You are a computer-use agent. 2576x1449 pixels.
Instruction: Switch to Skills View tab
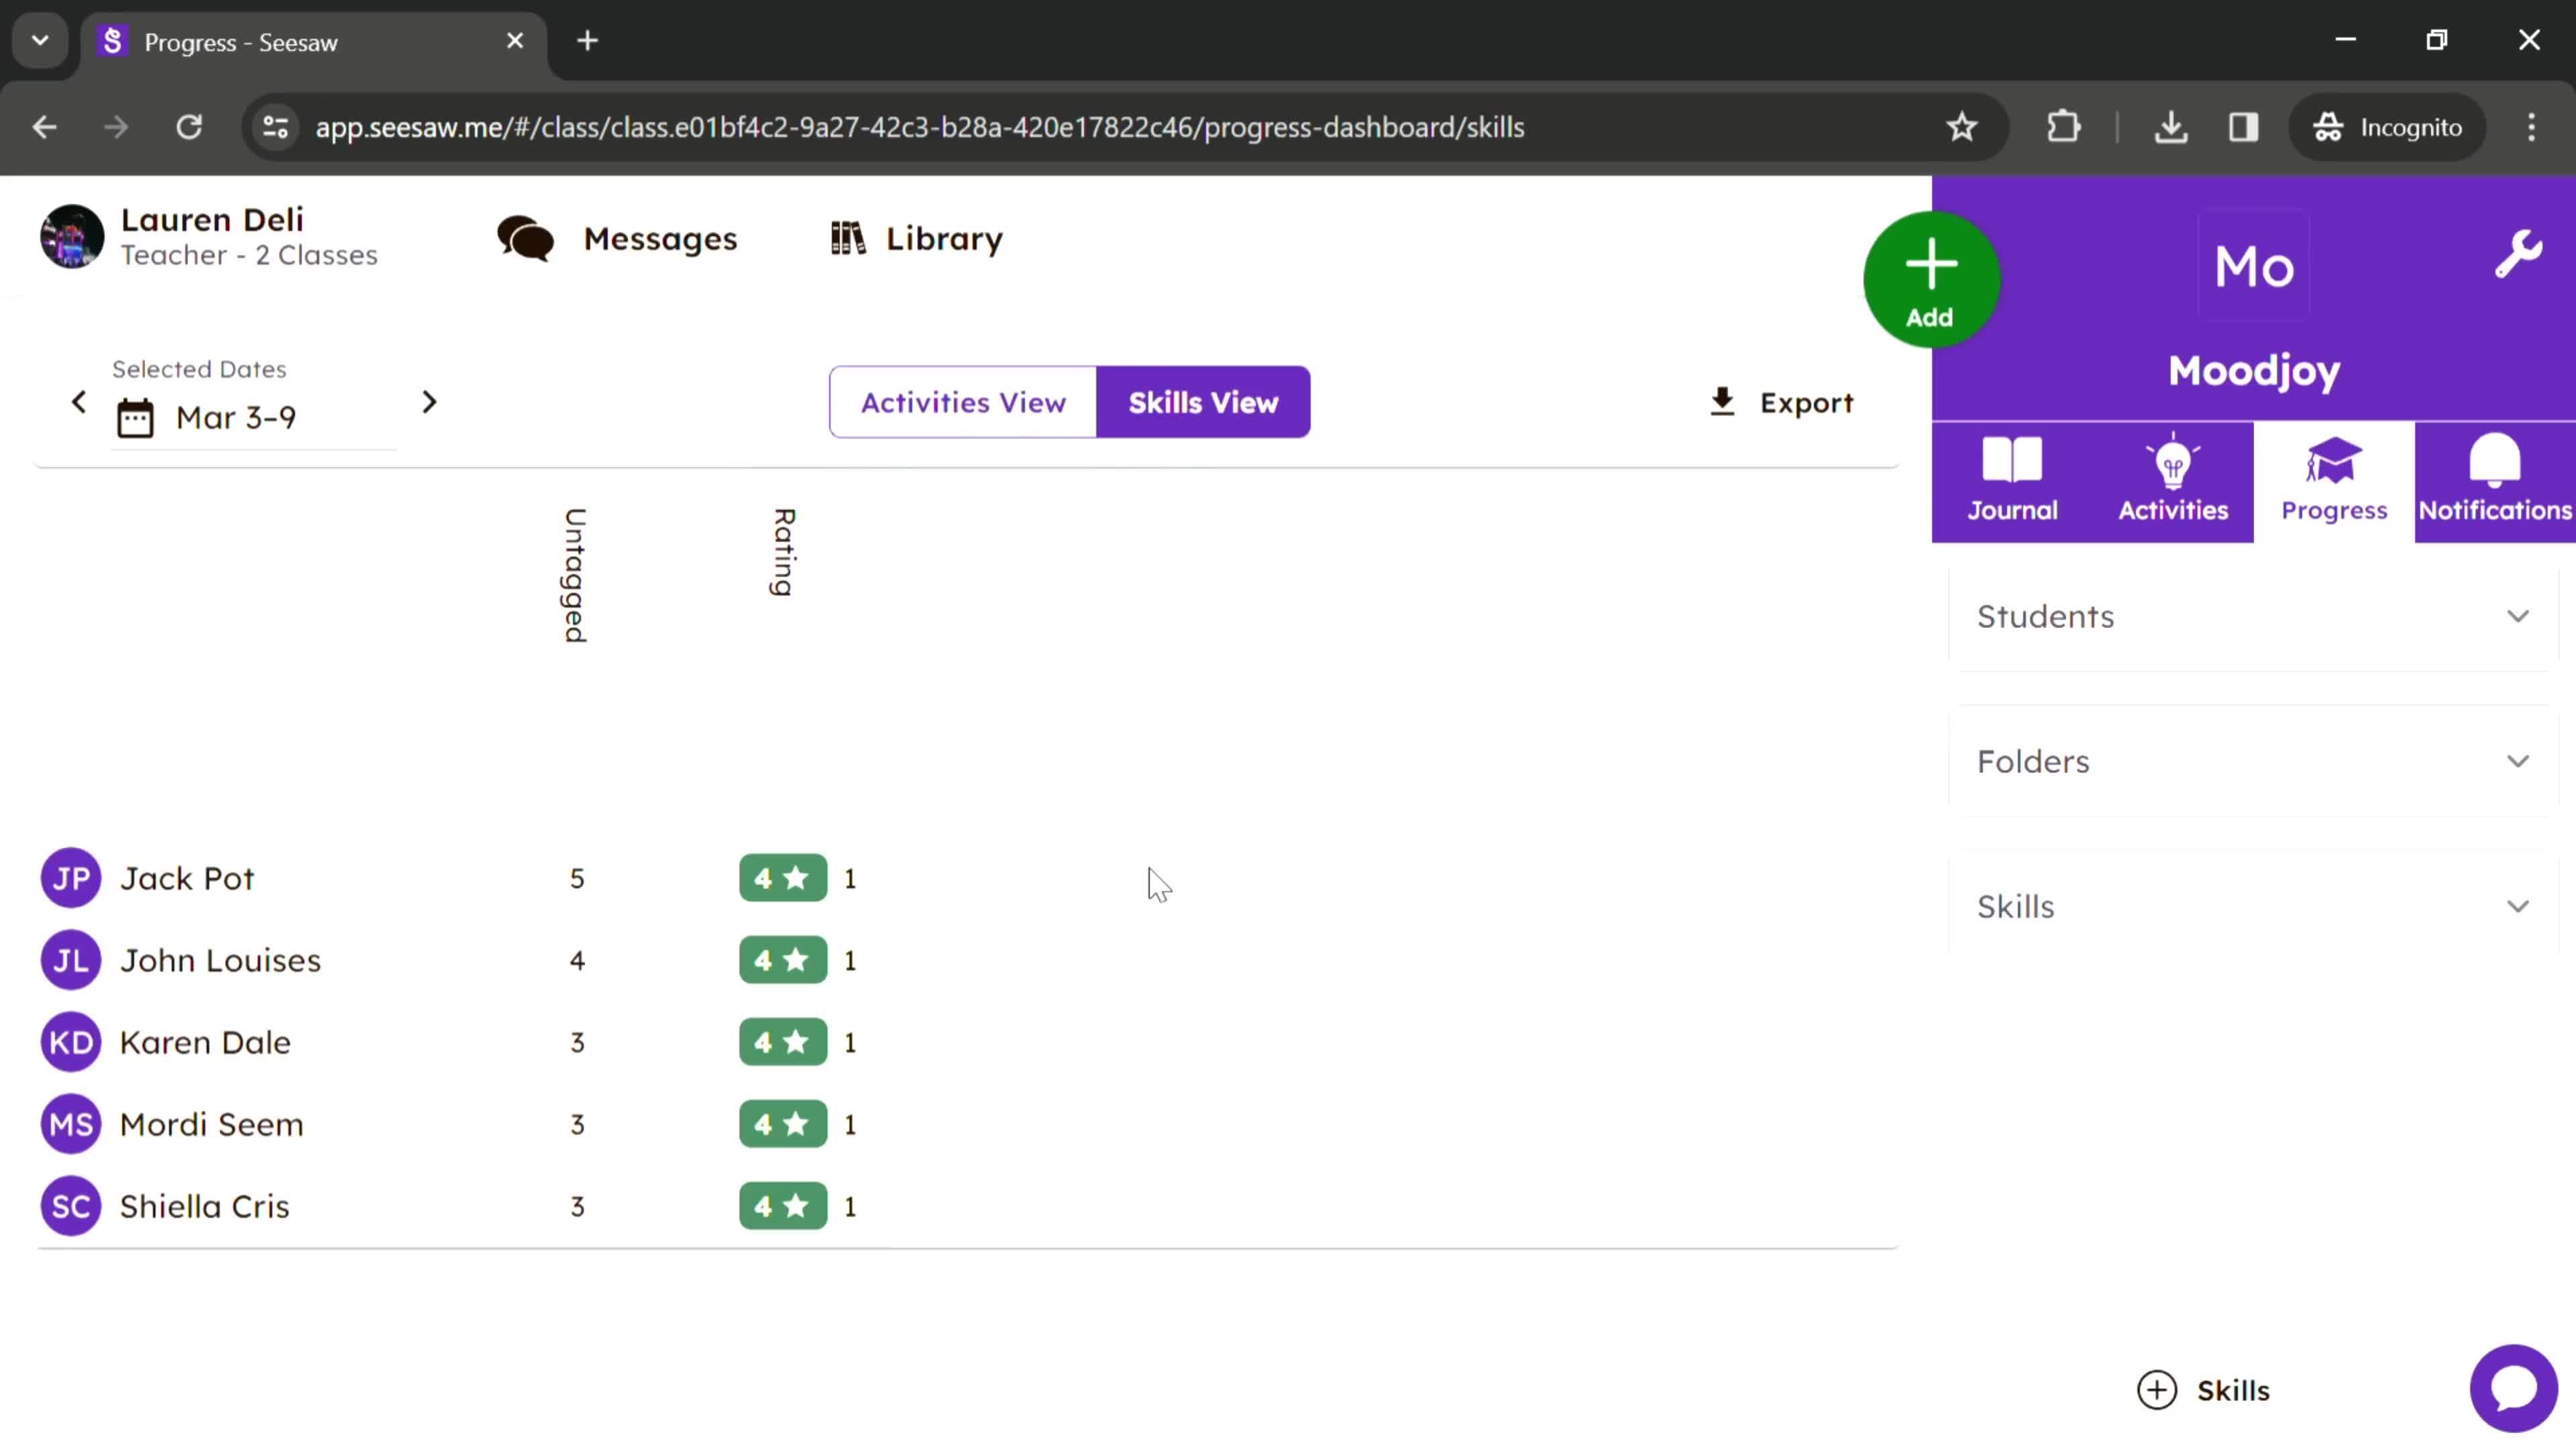[x=1203, y=402]
